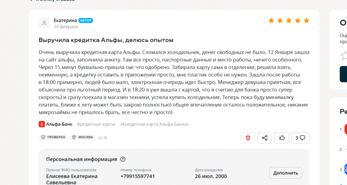Click the fourth orange rating star
Image resolution: width=347 pixels, height=185 pixels.
[x=298, y=21]
